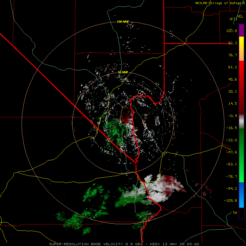
Task: Click the VEL legend title
Action: click(240, 16)
